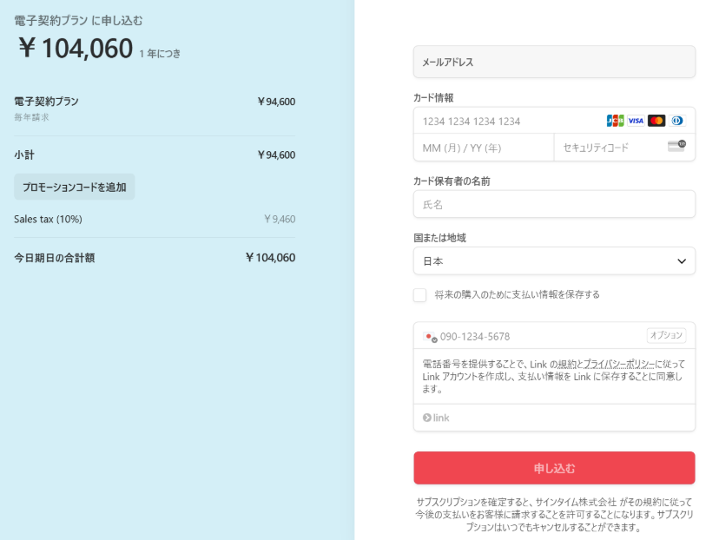The image size is (719, 540).
Task: Click the MM / YY expiry field
Action: point(484,148)
